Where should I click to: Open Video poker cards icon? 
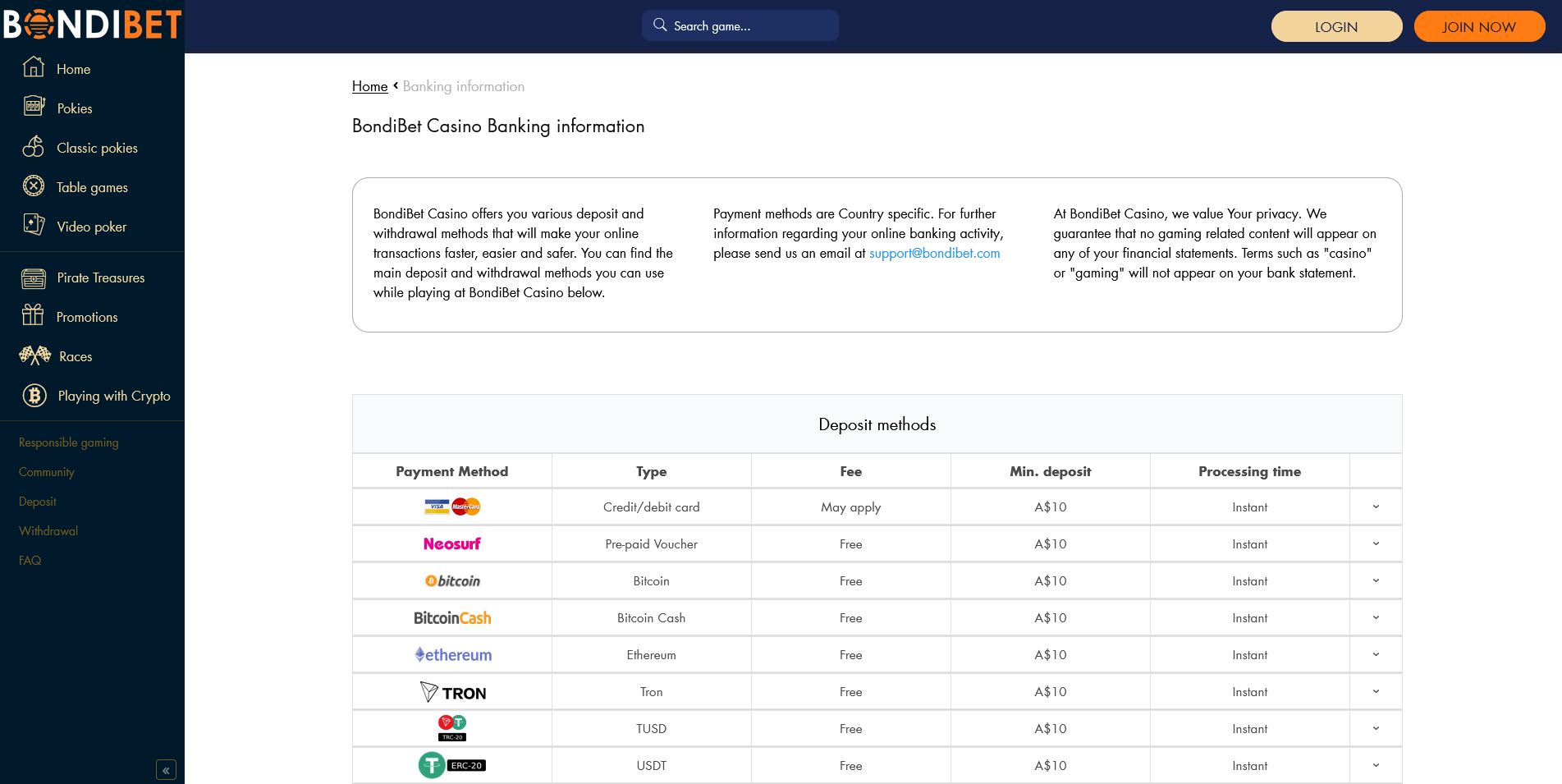coord(34,226)
